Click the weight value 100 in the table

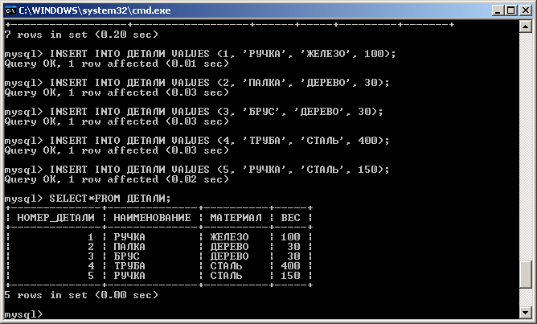[290, 237]
